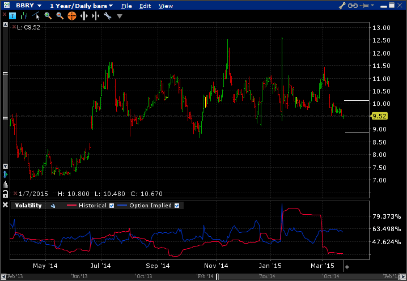Click horizontal scrollbar right arrow
The height and width of the screenshot is (281, 407).
pyautogui.click(x=403, y=277)
